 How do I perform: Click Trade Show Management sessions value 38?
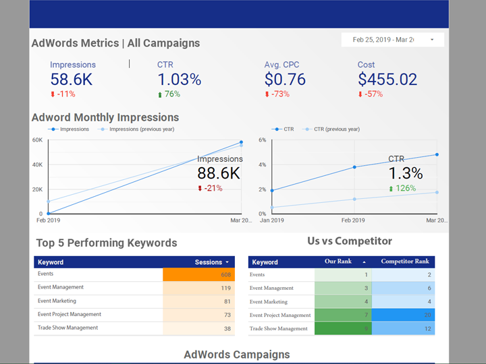[x=198, y=329]
